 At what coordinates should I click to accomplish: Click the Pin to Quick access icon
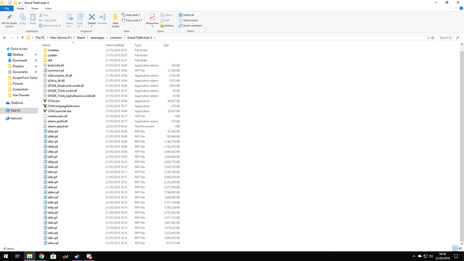(x=9, y=17)
